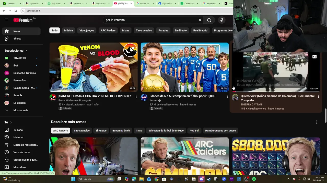Image resolution: width=327 pixels, height=183 pixels.
Task: Open LinkedIn from the taskbar
Action: tap(239, 179)
